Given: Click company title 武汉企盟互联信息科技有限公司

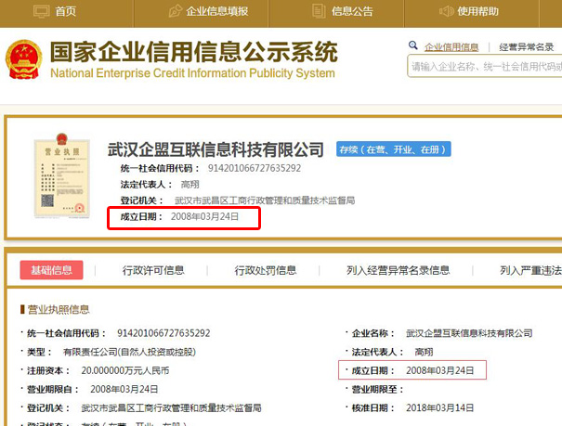Looking at the screenshot, I should [x=216, y=149].
